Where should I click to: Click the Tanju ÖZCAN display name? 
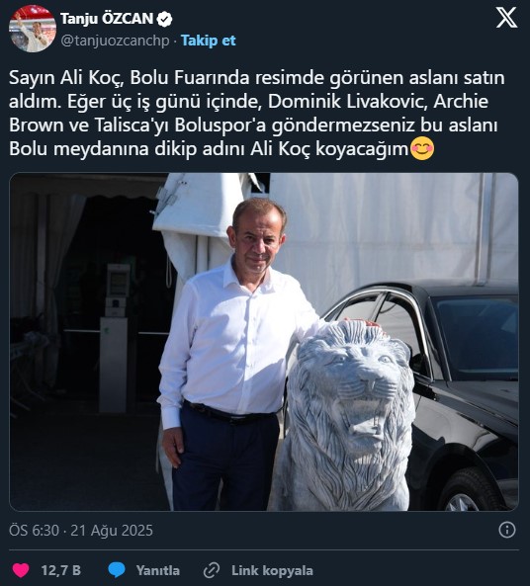(107, 19)
